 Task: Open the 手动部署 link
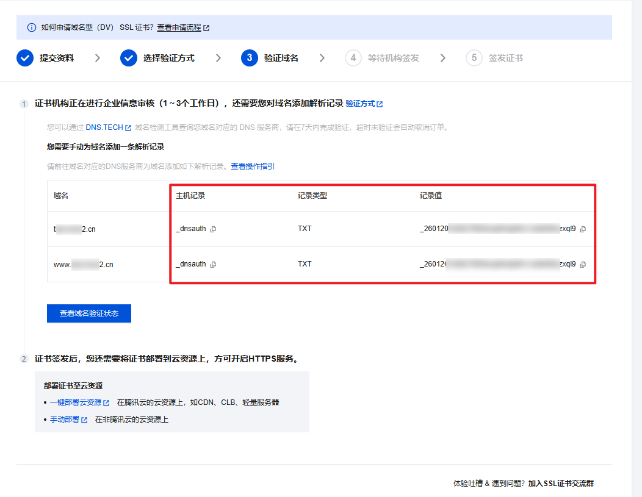[x=65, y=420]
